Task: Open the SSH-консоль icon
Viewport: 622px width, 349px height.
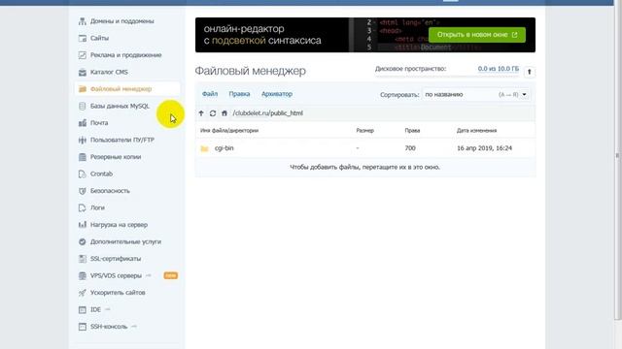Action: 82,327
